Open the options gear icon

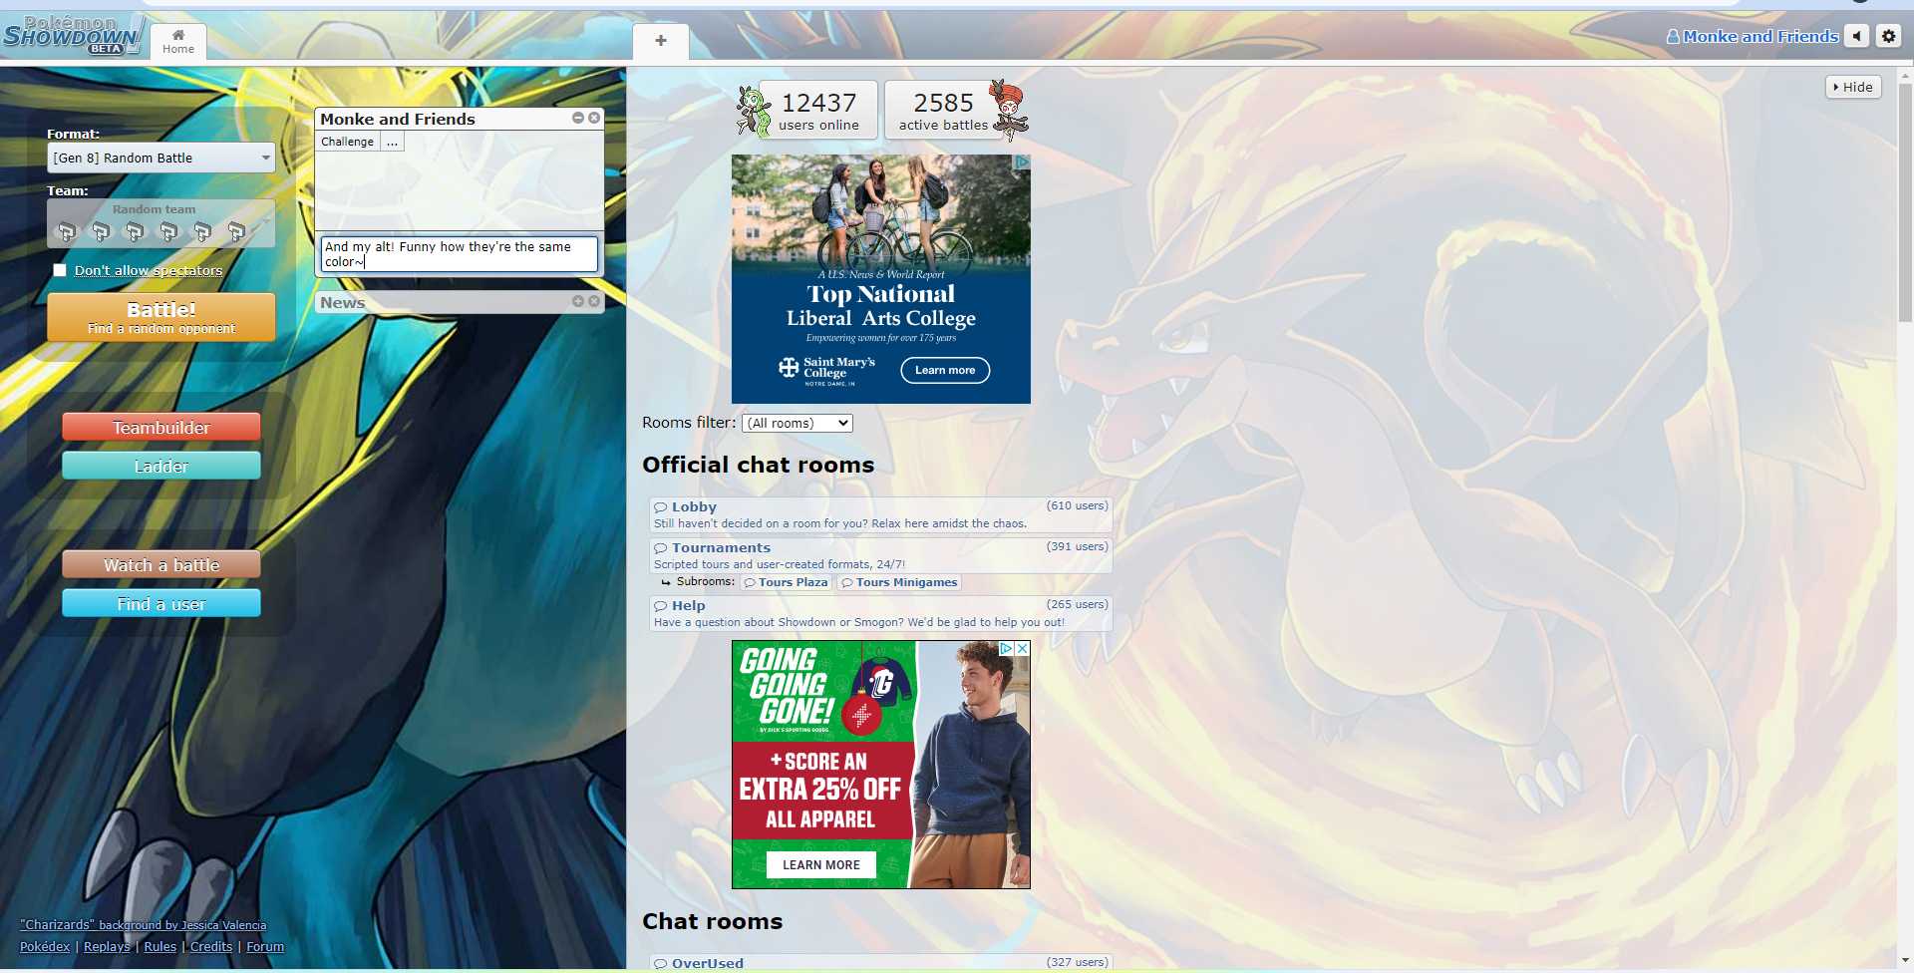coord(1888,36)
